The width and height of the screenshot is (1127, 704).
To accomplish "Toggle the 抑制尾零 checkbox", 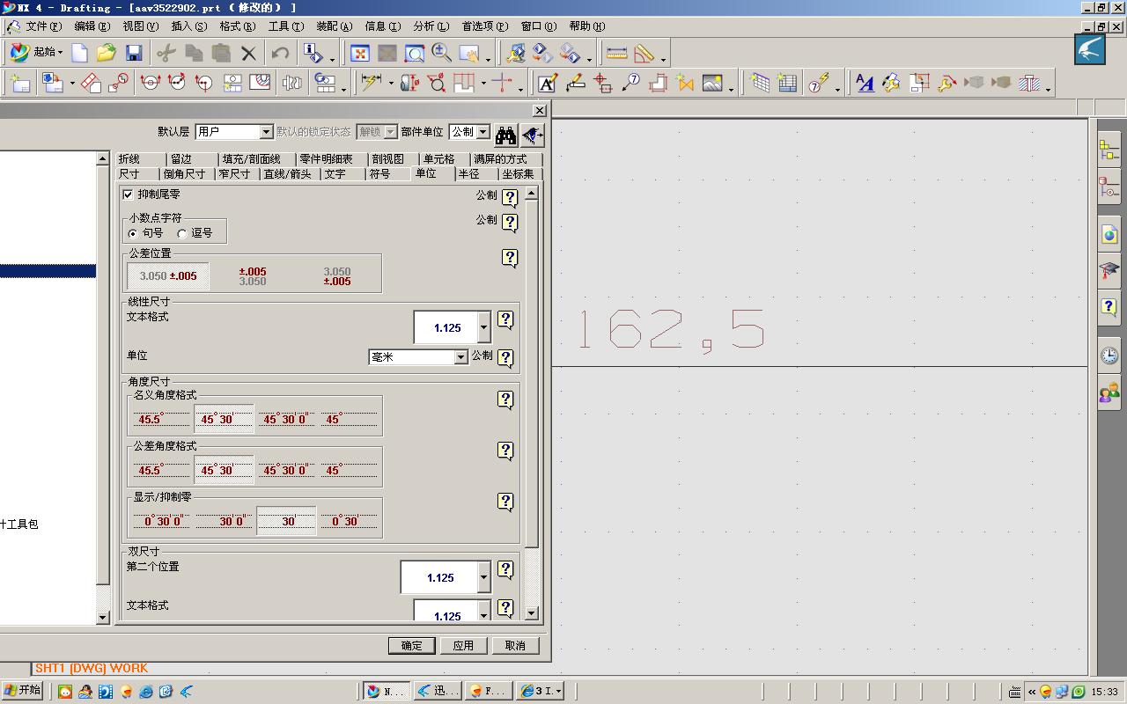I will [x=129, y=194].
